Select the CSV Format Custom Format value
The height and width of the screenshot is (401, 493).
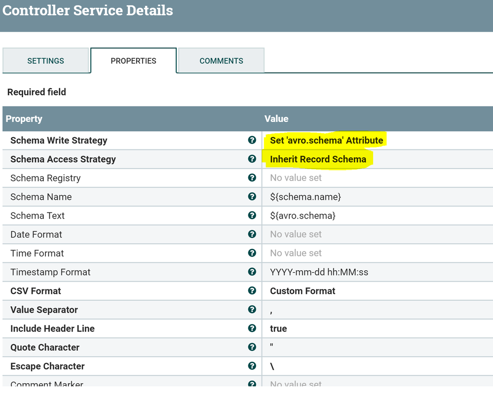tap(303, 291)
